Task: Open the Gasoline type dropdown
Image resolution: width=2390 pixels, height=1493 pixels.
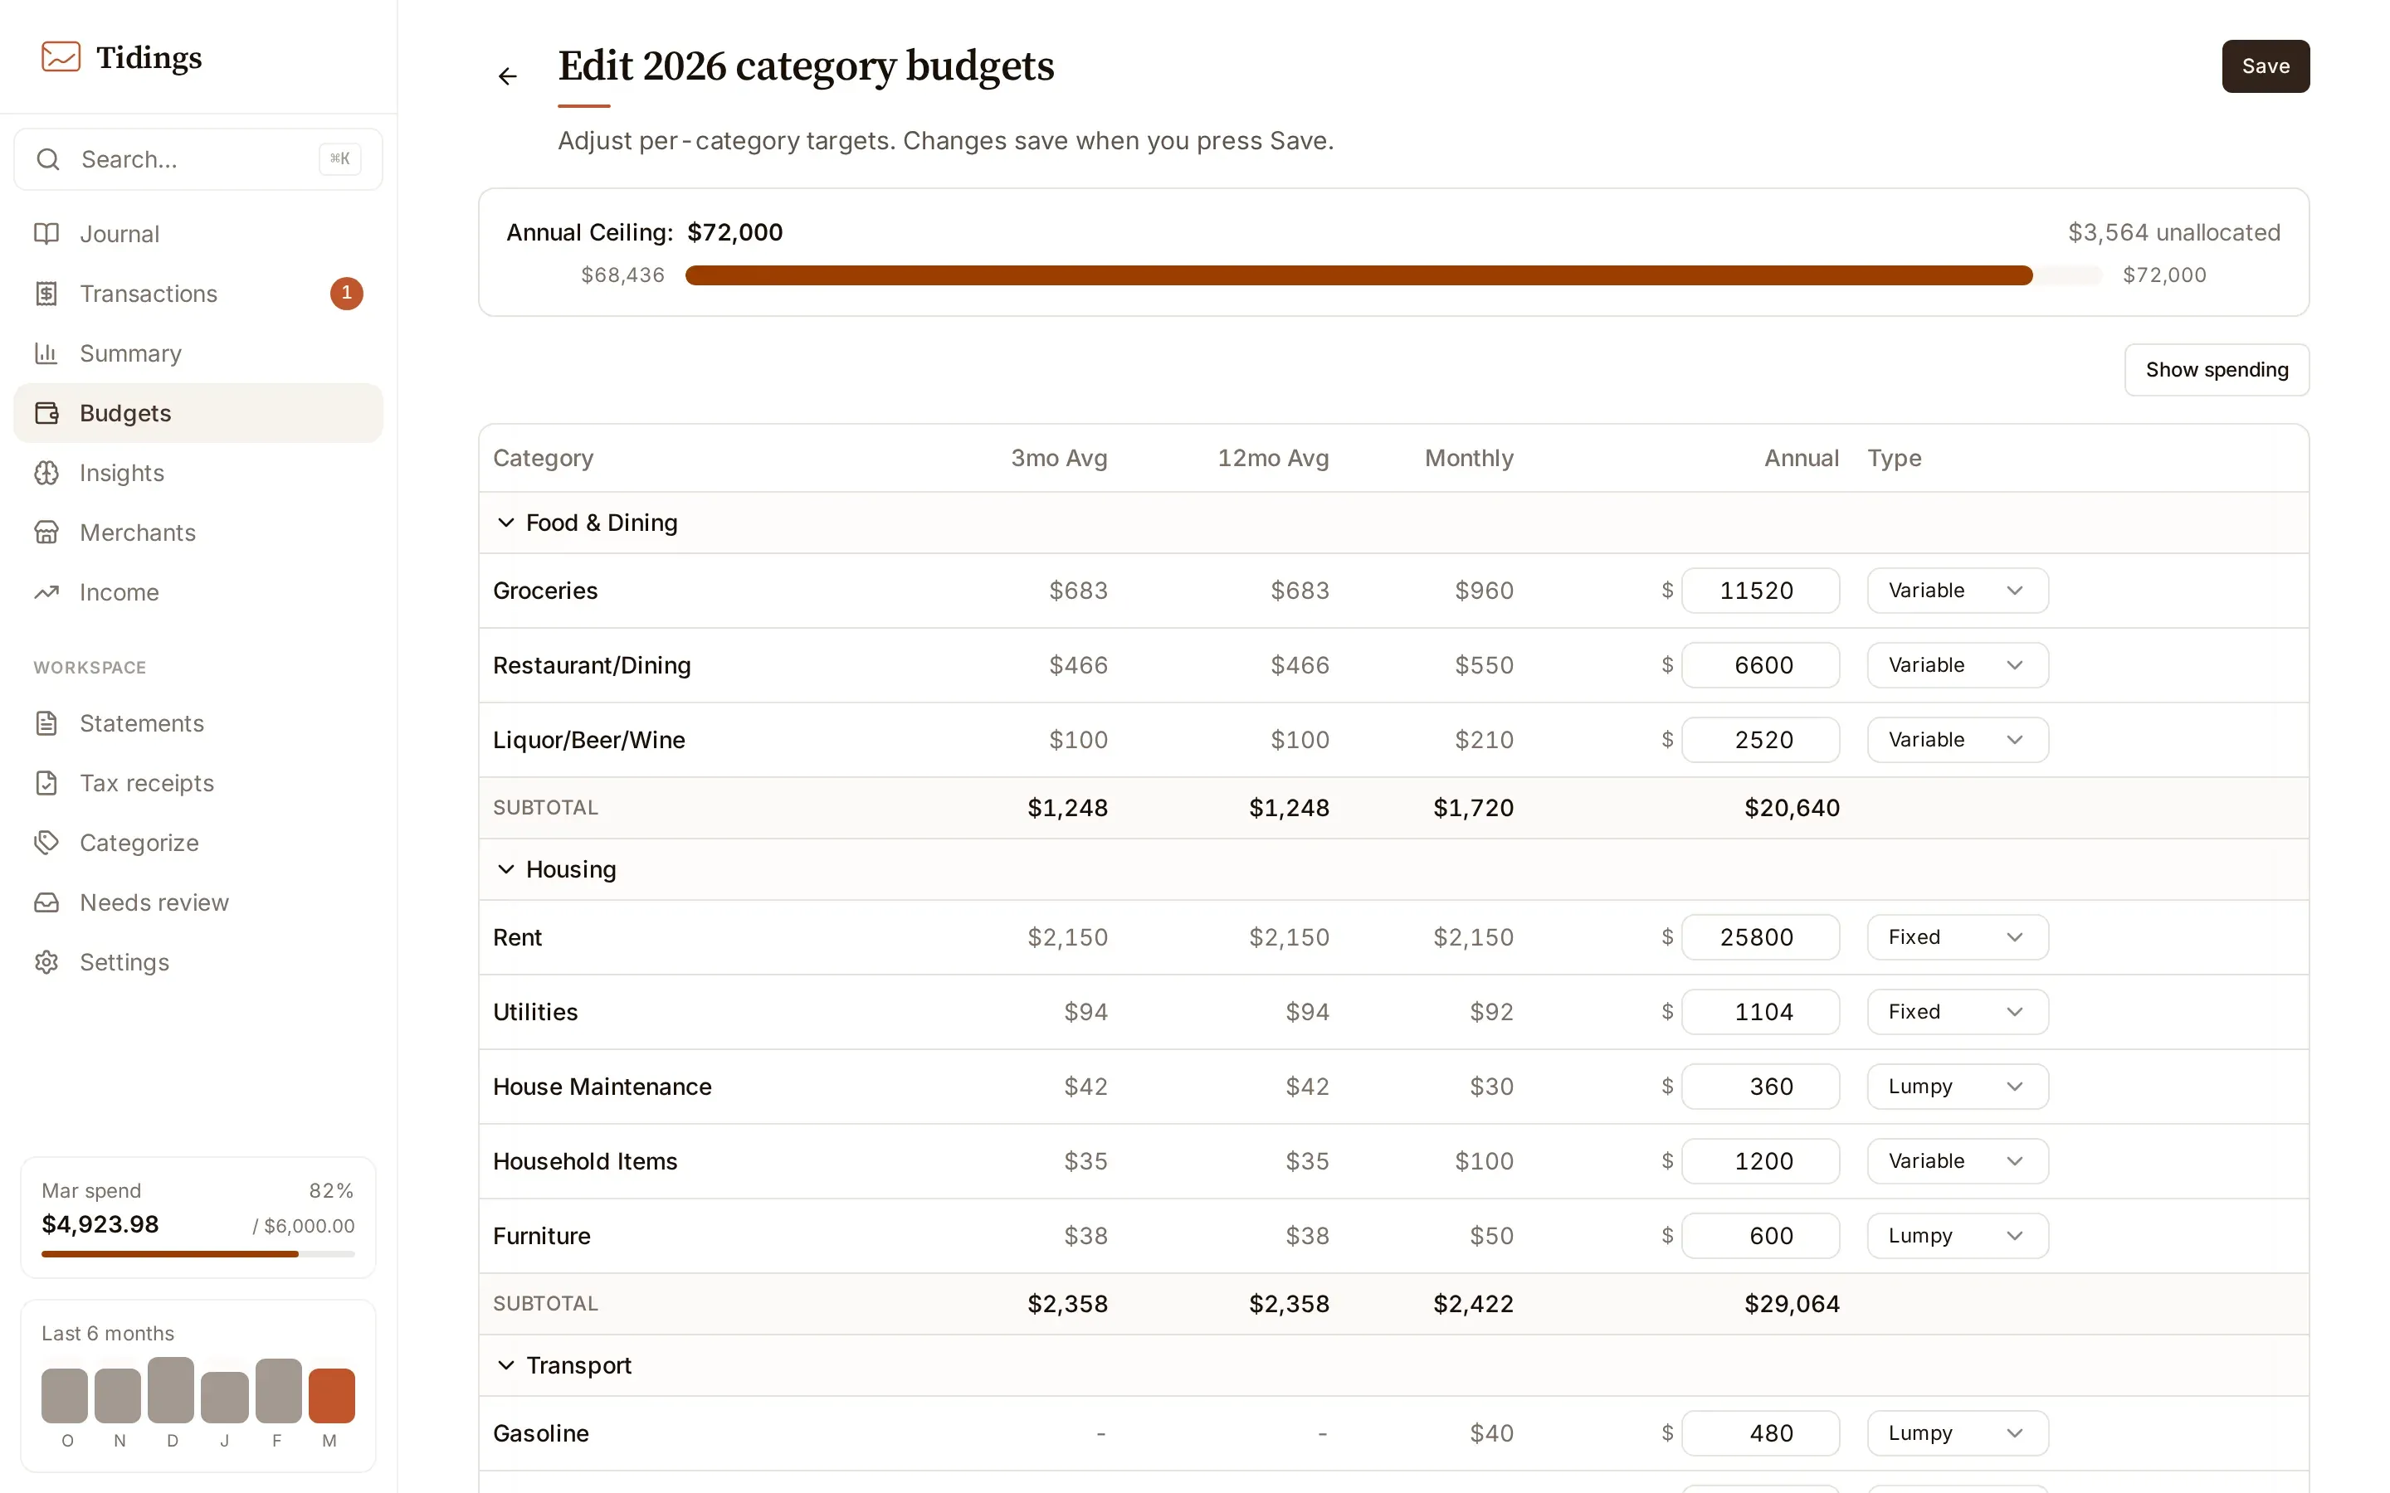Action: pos(1958,1432)
